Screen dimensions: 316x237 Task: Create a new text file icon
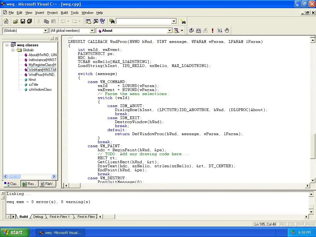coord(6,21)
